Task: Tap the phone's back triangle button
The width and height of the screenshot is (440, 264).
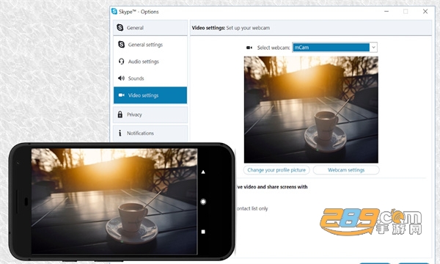Action: (x=203, y=172)
